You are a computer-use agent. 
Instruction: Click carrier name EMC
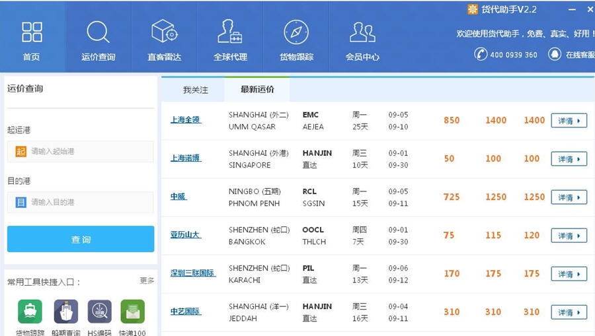(x=311, y=115)
